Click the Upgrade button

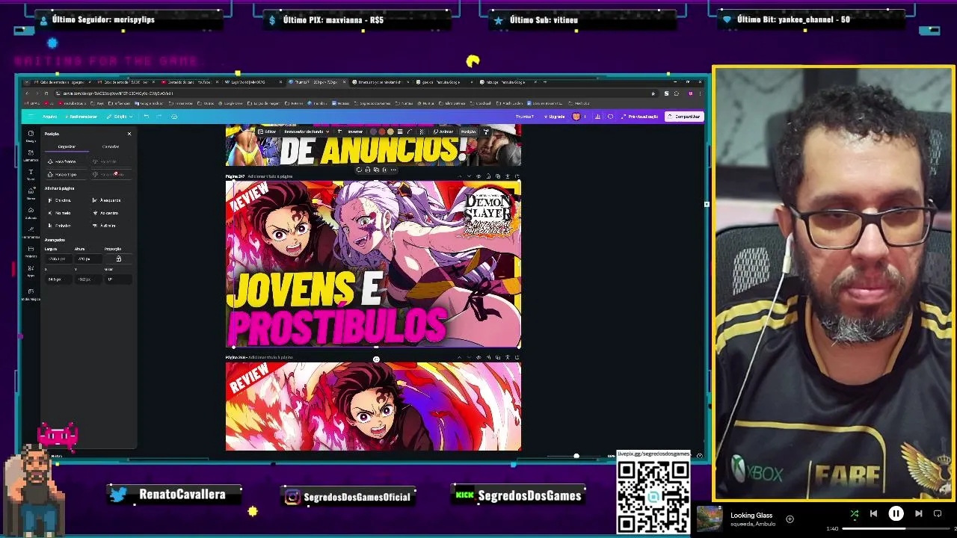click(555, 117)
